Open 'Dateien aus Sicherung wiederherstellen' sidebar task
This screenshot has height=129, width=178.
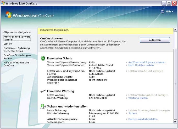pyautogui.click(x=16, y=50)
